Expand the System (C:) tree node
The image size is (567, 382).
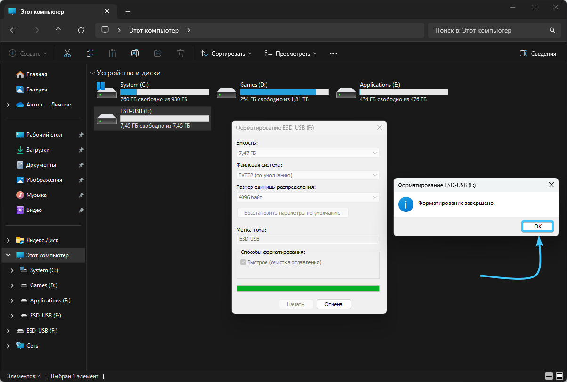point(12,270)
